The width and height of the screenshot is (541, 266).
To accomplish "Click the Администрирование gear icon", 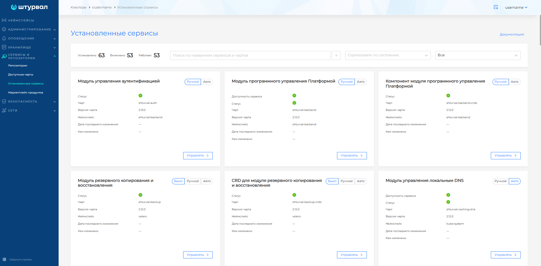I will (4, 29).
